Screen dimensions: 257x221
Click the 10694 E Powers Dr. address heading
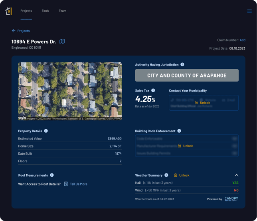tap(34, 42)
